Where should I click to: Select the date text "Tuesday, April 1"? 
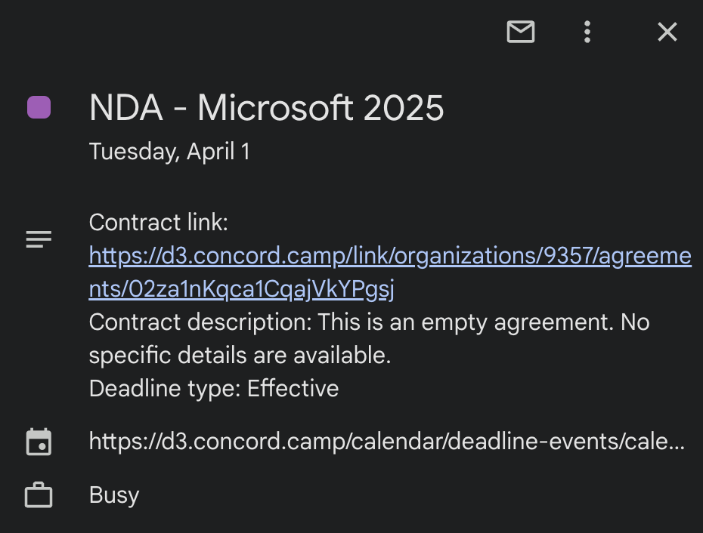tap(169, 152)
